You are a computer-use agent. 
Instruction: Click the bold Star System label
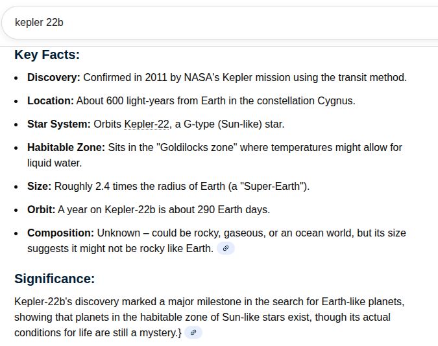coord(58,124)
